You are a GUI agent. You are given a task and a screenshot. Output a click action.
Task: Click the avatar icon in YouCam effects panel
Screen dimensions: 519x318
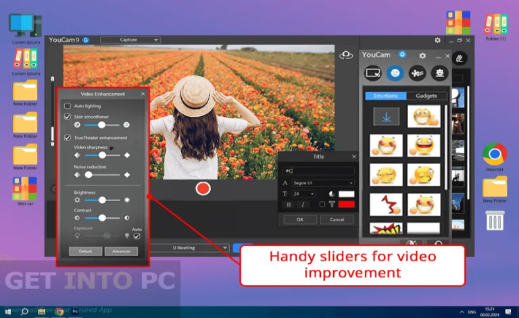tap(439, 72)
